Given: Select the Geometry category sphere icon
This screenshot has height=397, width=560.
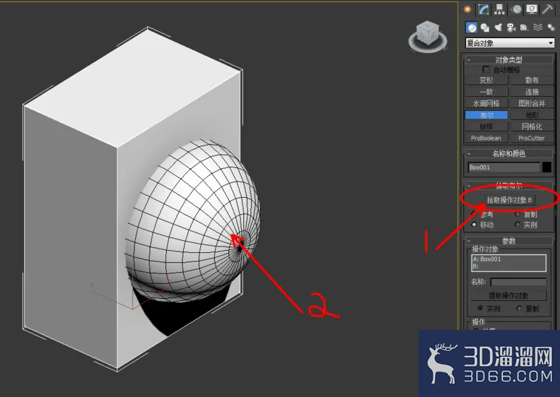Looking at the screenshot, I should coord(472,28).
